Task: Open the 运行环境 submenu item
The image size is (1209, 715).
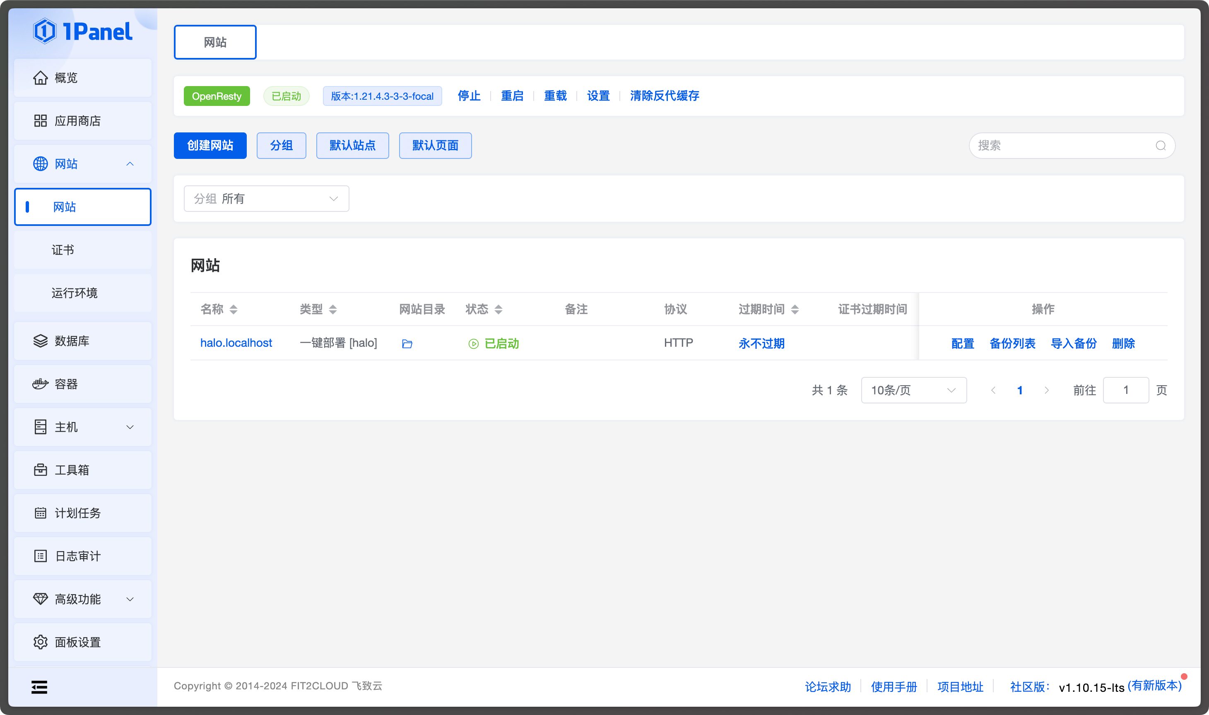Action: (75, 293)
